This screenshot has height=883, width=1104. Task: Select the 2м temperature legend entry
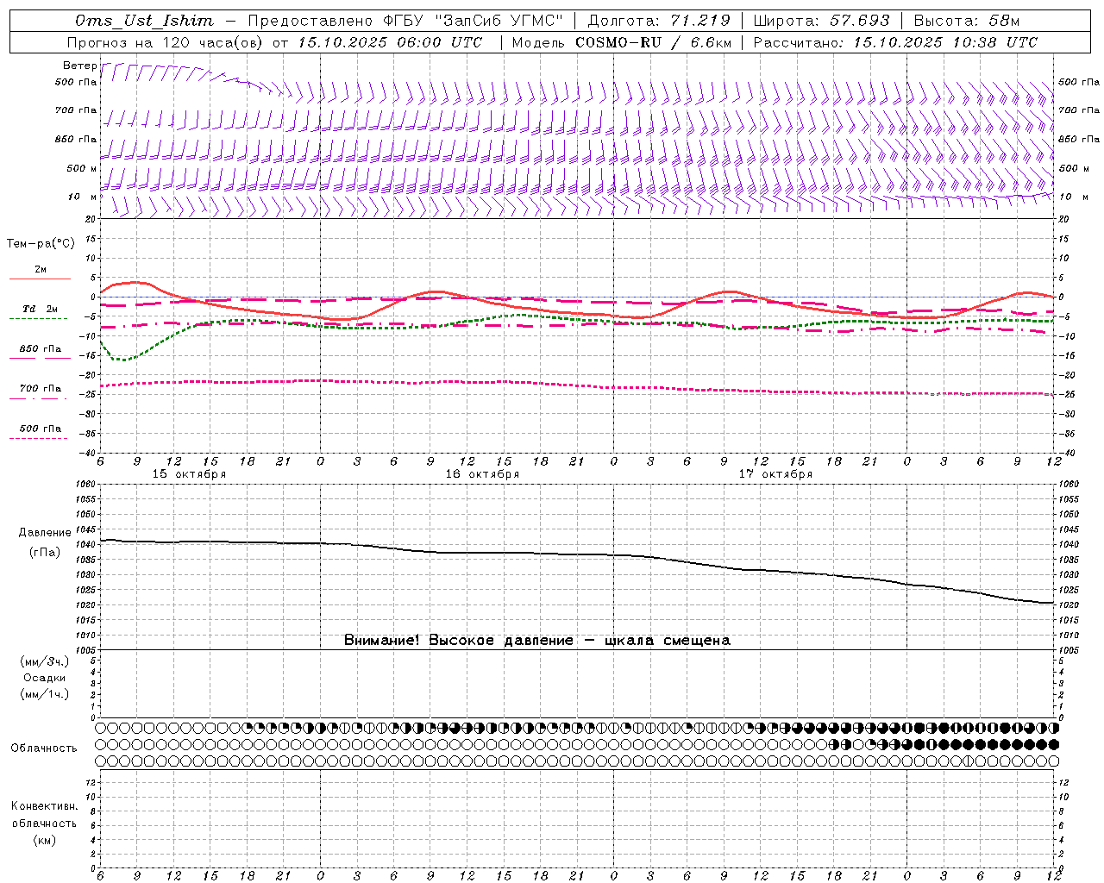pyautogui.click(x=41, y=270)
